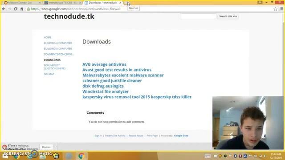This screenshot has height=160, width=285.
Task: Click Report Abuse in the footer
Action: [136, 136]
